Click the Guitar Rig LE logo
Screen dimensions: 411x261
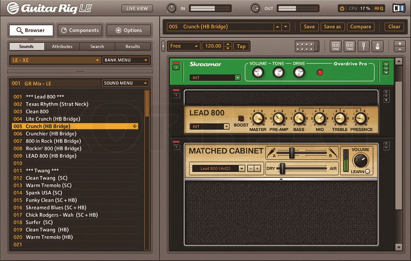click(49, 8)
